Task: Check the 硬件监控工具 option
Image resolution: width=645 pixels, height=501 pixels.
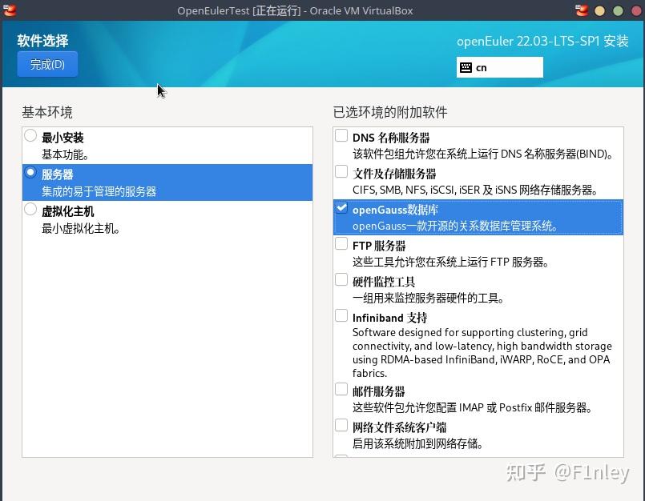Action: 341,279
